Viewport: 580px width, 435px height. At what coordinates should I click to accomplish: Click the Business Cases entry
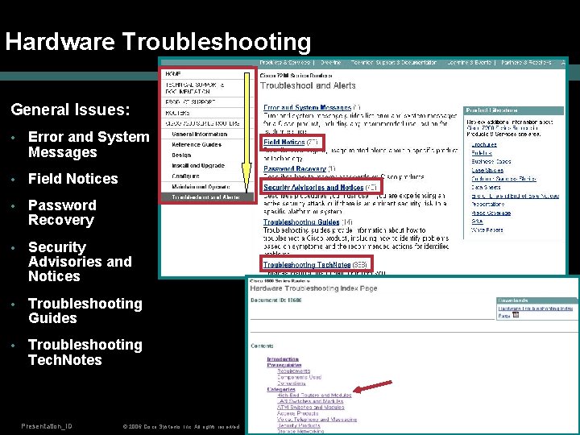coord(491,161)
